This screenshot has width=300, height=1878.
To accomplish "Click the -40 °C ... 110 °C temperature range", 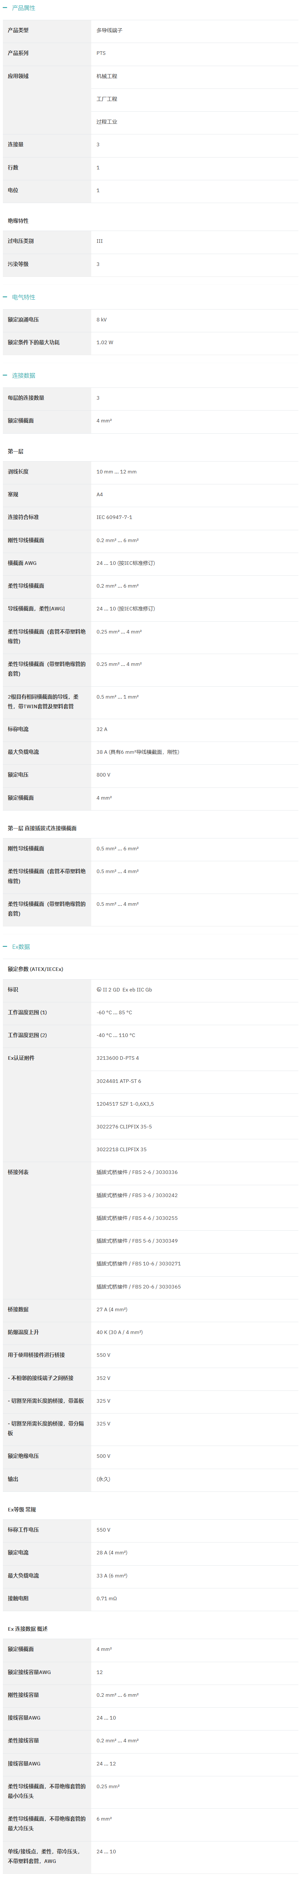I will [x=116, y=1035].
